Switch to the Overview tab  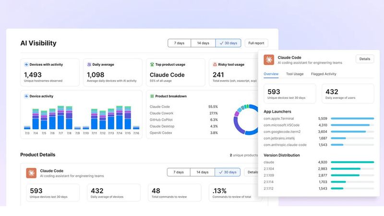[x=271, y=74]
